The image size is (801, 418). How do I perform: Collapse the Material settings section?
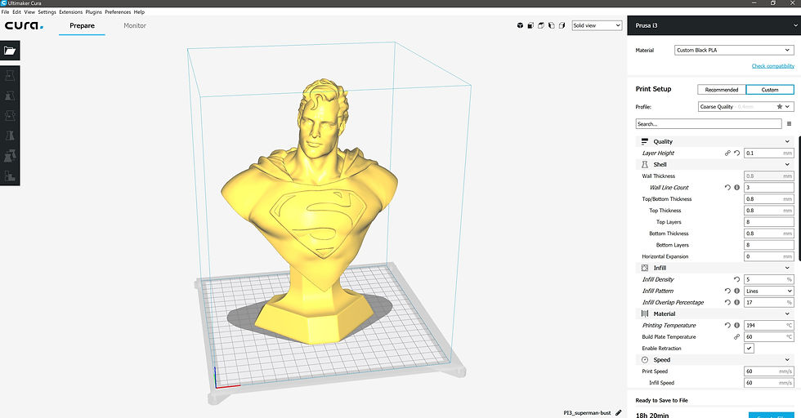point(715,313)
